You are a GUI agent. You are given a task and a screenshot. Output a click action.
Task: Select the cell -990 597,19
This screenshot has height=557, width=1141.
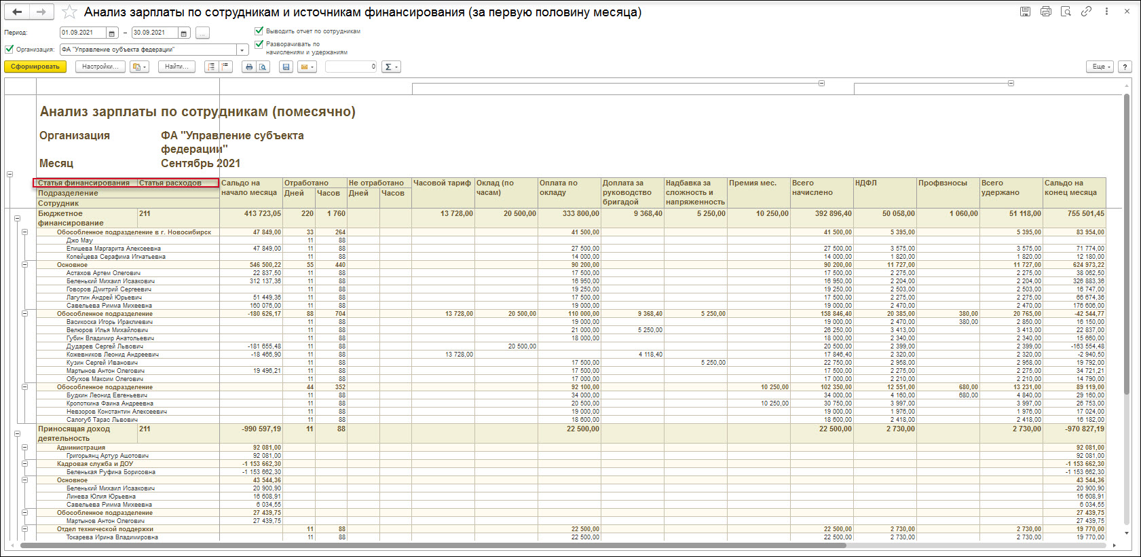[250, 433]
